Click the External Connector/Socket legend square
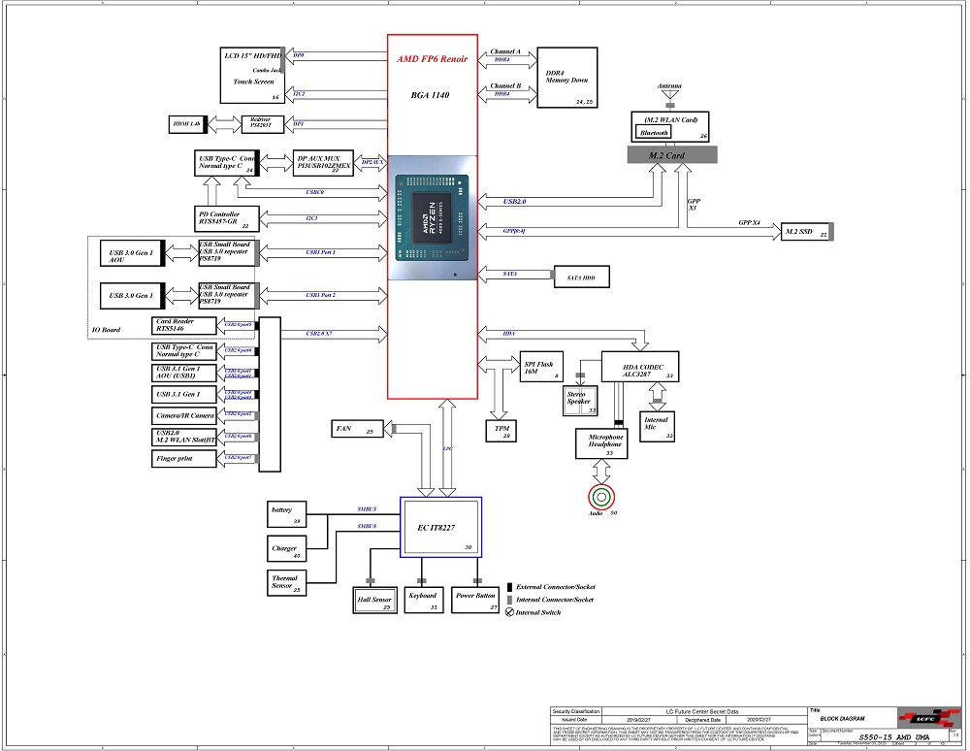Screen dimensions: 970x751 pos(510,588)
